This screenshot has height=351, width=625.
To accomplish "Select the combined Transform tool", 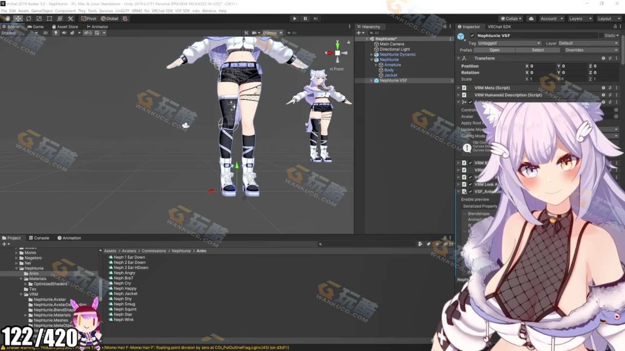I will [x=60, y=19].
